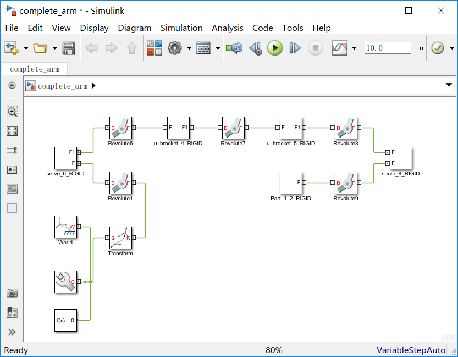458x357 pixels.
Task: Open the Analysis menu
Action: point(227,28)
